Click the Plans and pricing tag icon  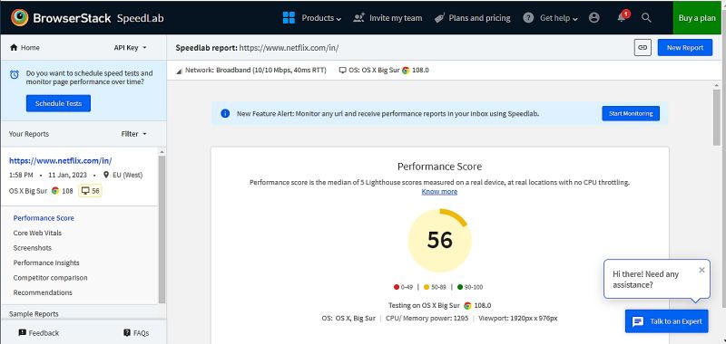click(440, 18)
